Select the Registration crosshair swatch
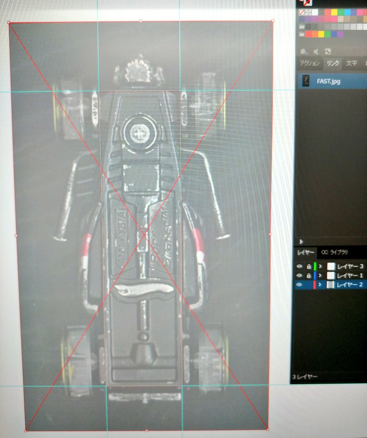The width and height of the screenshot is (367, 438). click(308, 12)
